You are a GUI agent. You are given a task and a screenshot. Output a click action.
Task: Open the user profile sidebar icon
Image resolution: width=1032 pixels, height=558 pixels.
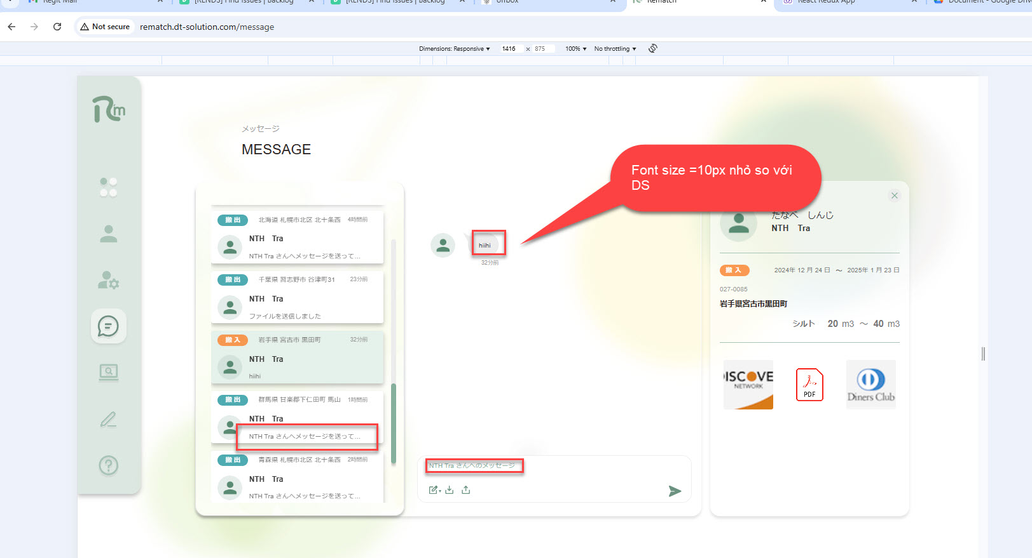pyautogui.click(x=109, y=234)
